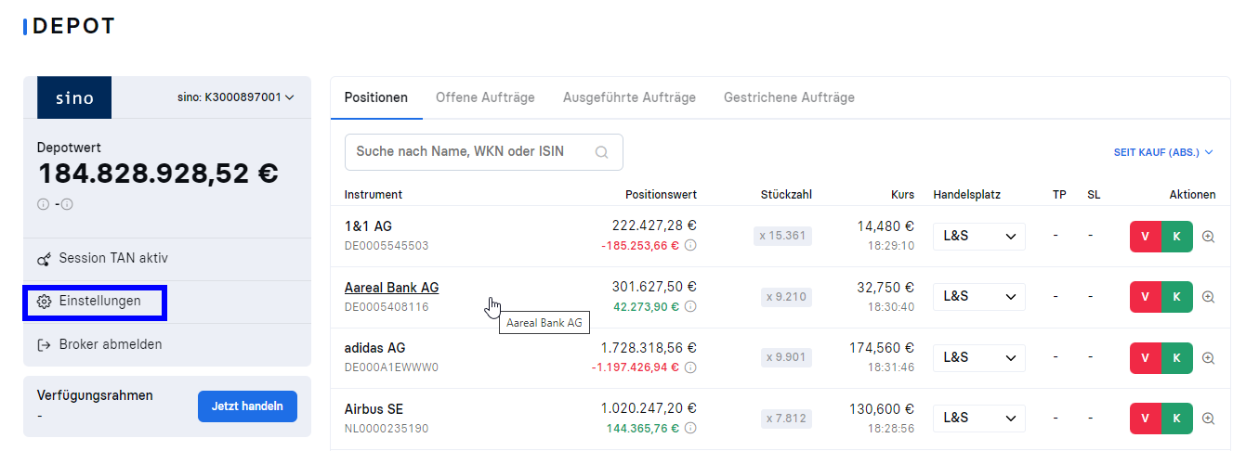Click the logout arrow icon
1233x451 pixels.
(44, 344)
